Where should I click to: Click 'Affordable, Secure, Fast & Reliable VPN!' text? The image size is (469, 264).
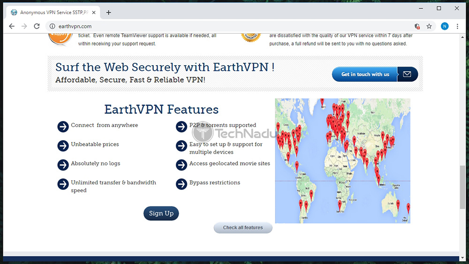[x=130, y=80]
